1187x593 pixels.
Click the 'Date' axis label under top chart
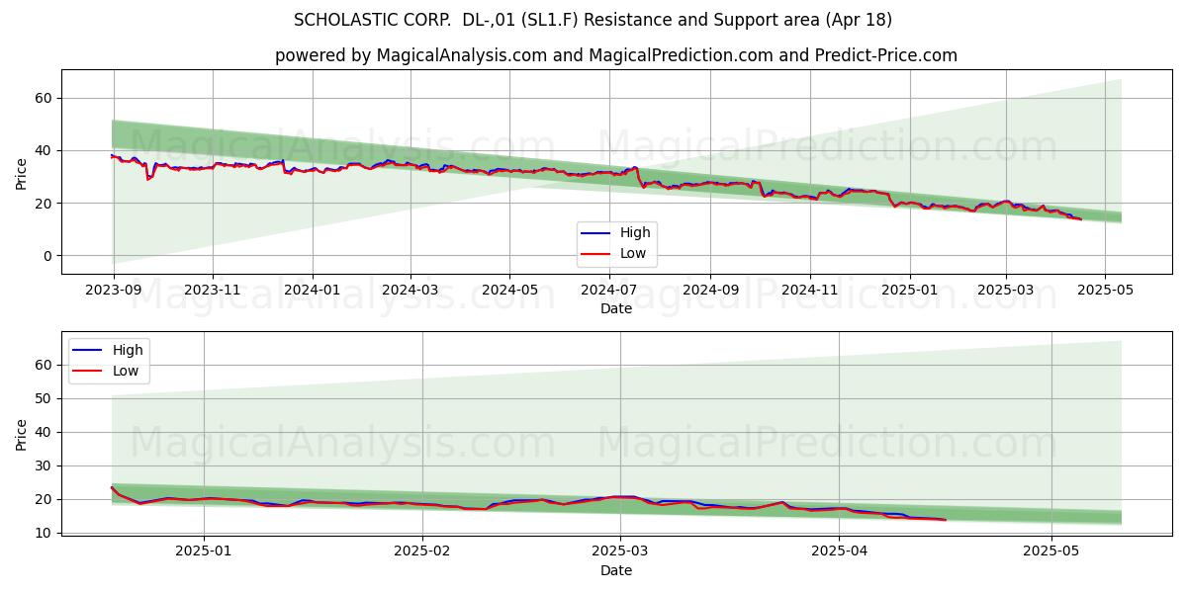(616, 308)
